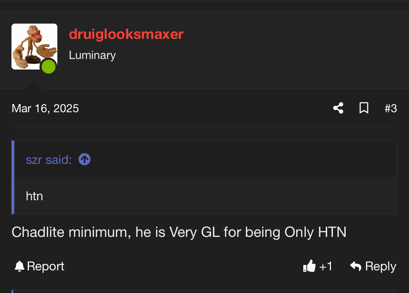Screen dimensions: 409x293
Task: Click the Mar 16, 2025 post date
Action: [45, 108]
